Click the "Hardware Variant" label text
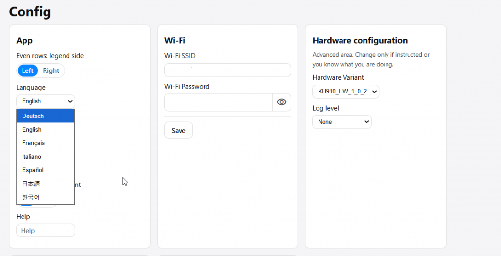 pyautogui.click(x=338, y=77)
